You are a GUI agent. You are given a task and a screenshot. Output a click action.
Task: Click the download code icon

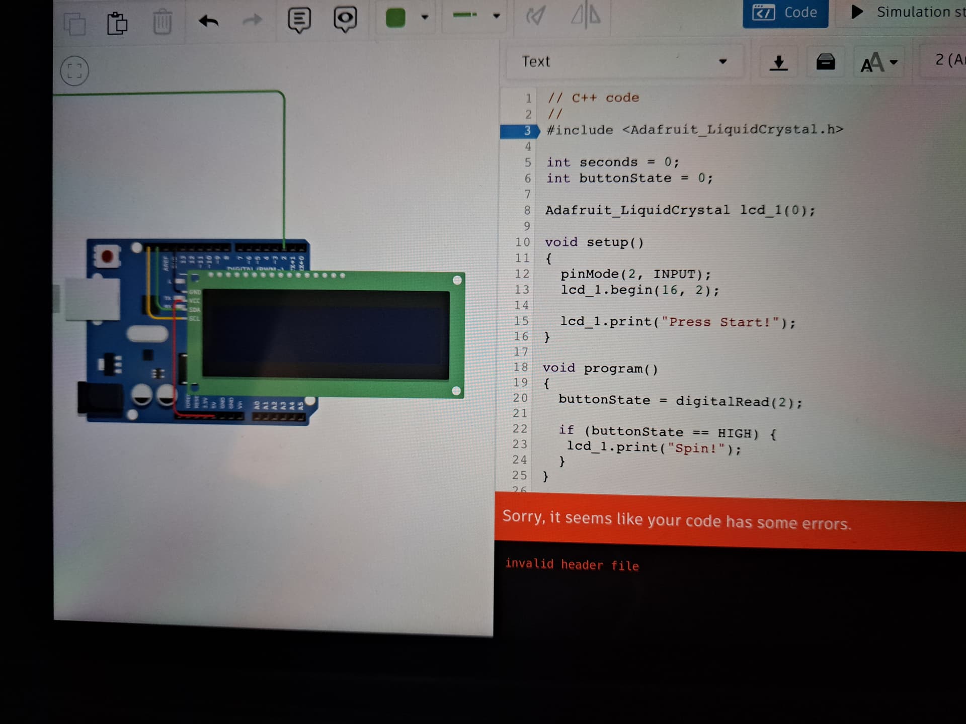pyautogui.click(x=778, y=62)
